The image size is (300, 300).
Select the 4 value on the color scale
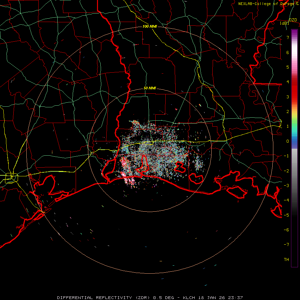[x=288, y=82]
